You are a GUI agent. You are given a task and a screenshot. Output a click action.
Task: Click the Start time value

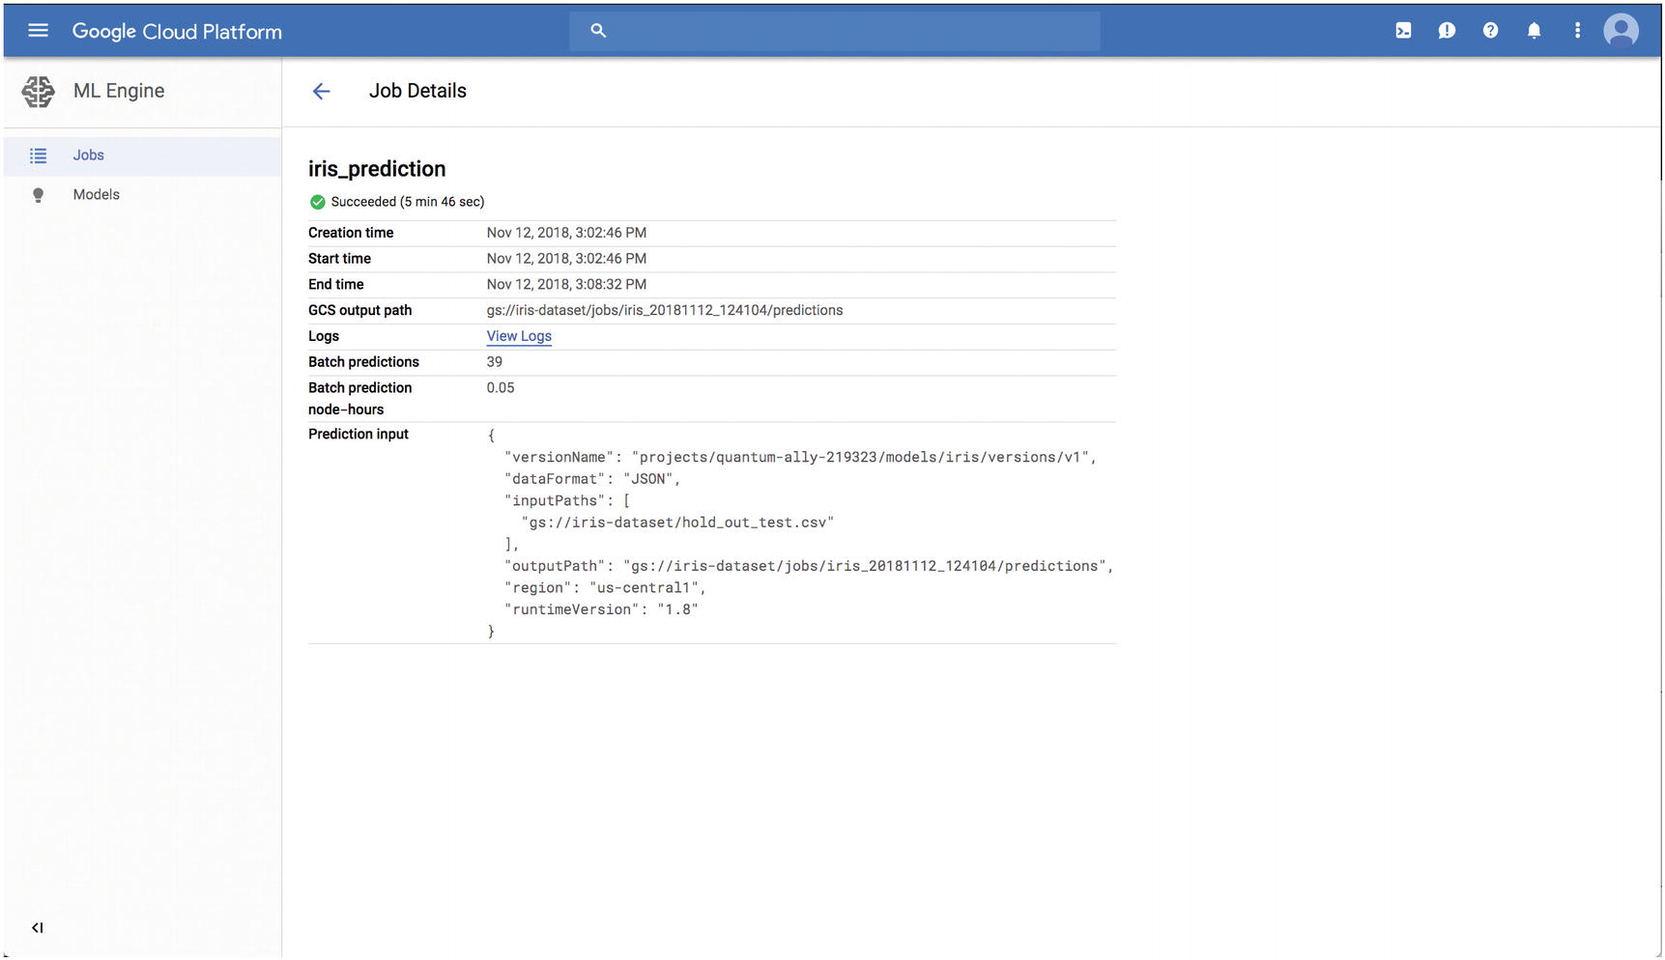566,259
